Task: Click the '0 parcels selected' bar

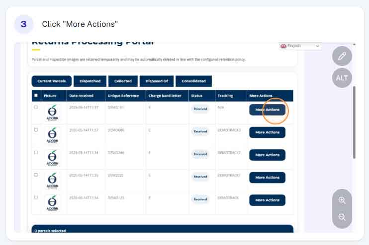Action: [163, 229]
